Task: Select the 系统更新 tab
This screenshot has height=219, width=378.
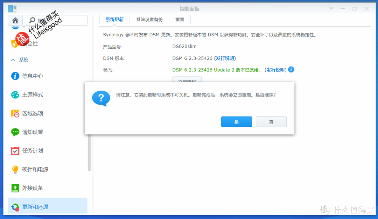Action: (x=114, y=20)
